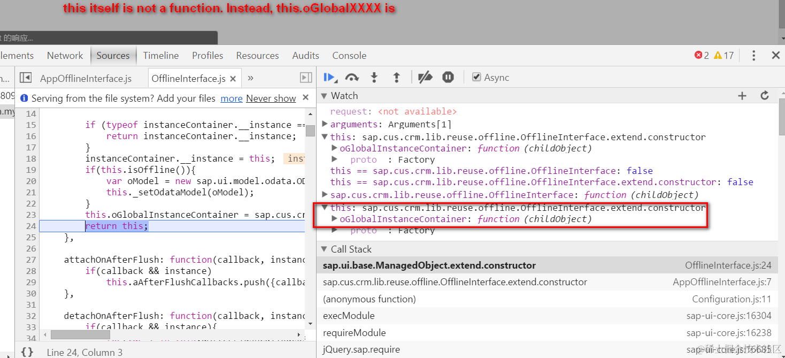The width and height of the screenshot is (785, 358).
Task: Click the 'more' link in info bar
Action: [x=232, y=98]
